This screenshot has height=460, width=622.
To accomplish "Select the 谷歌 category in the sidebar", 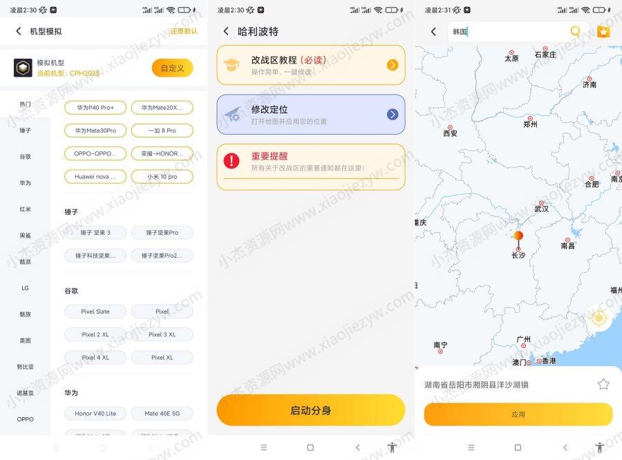I will point(26,157).
